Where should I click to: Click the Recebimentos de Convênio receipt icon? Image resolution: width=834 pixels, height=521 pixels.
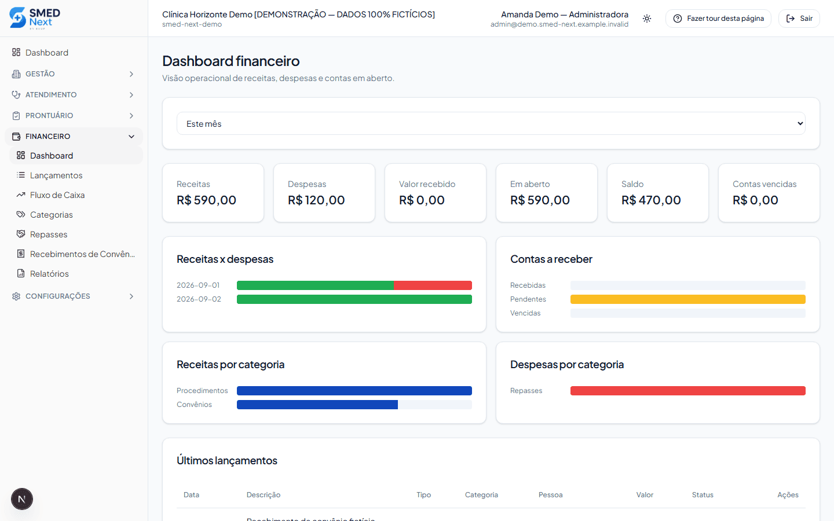21,254
